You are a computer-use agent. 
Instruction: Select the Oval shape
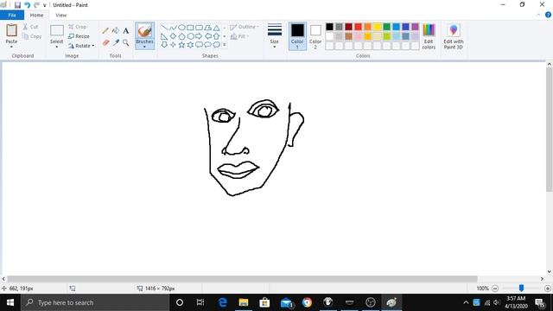click(x=181, y=28)
